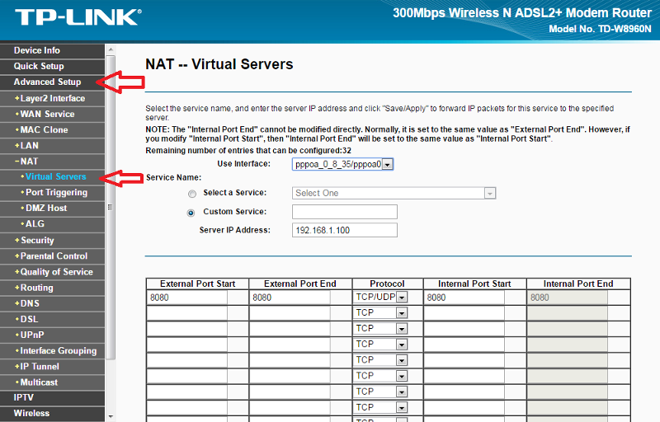Click Advanced Setup in the sidebar
This screenshot has width=660, height=422.
pos(47,82)
